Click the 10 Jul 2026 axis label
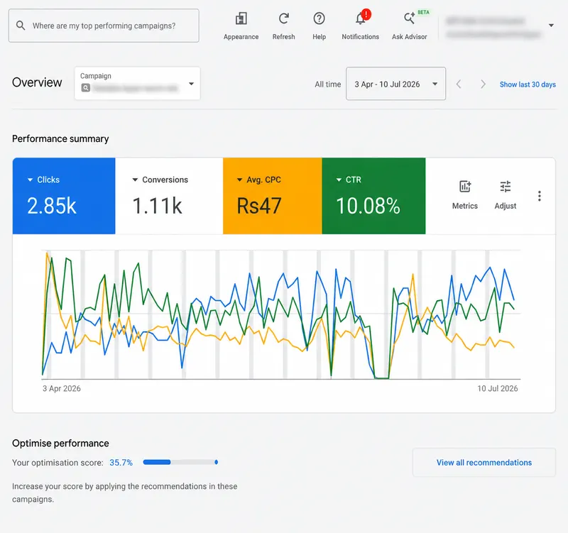Image resolution: width=568 pixels, height=533 pixels. [x=498, y=388]
